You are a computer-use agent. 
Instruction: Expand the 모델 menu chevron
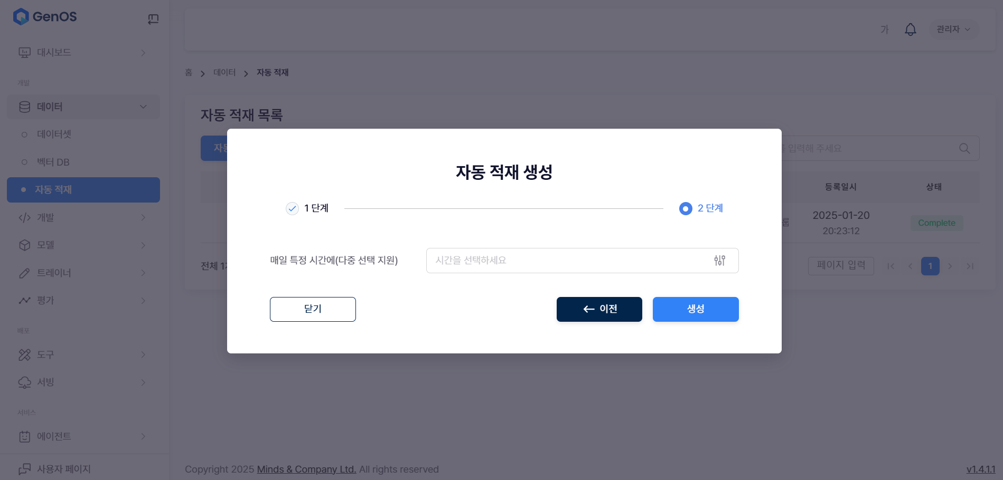[x=143, y=245]
